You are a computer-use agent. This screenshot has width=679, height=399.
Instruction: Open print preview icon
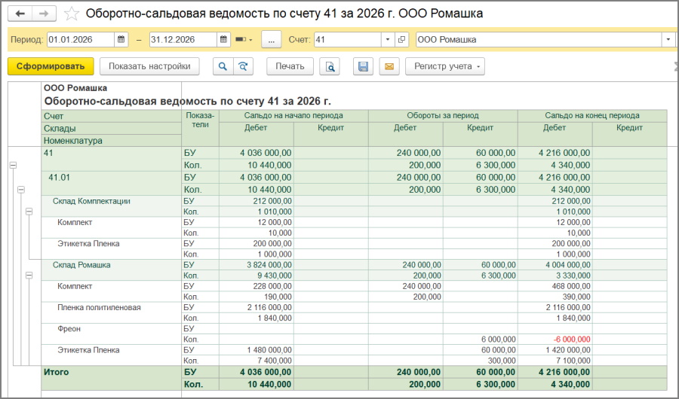click(x=330, y=66)
